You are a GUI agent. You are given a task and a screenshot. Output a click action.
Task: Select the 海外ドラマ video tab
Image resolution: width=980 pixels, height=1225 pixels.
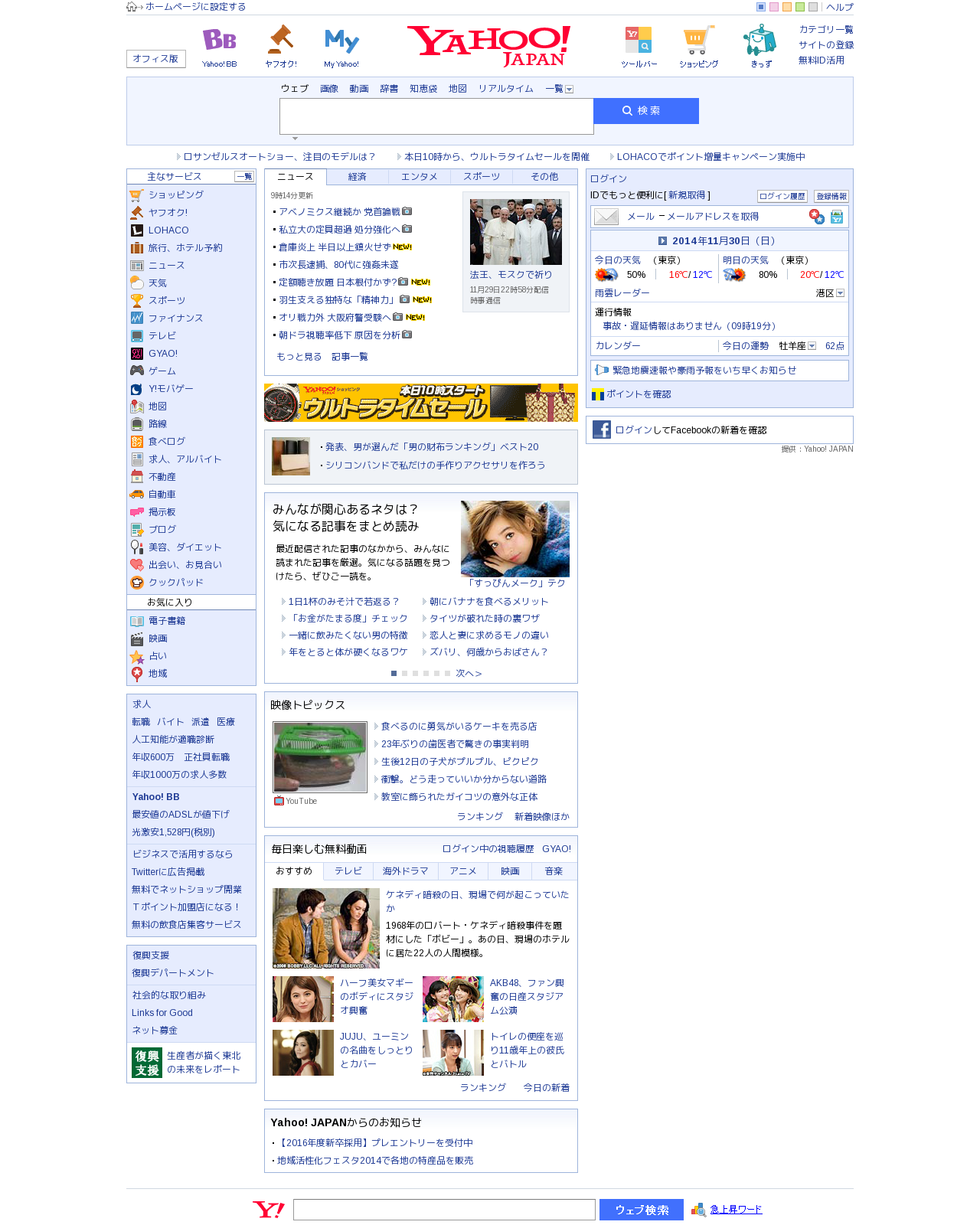pyautogui.click(x=406, y=871)
